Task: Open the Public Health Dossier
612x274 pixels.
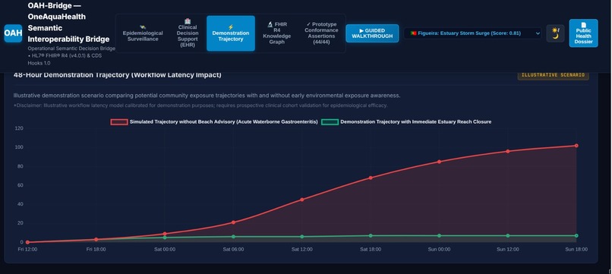Action: coord(583,33)
